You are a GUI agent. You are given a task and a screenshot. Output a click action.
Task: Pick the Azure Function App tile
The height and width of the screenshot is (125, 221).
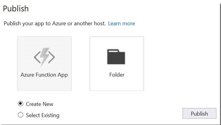(x=44, y=63)
